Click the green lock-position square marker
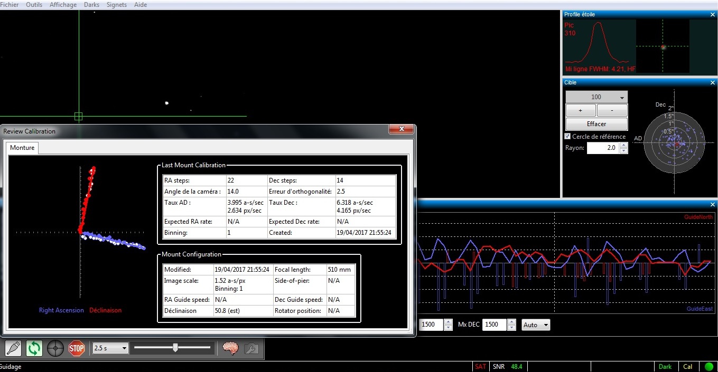718x372 pixels. (x=78, y=116)
